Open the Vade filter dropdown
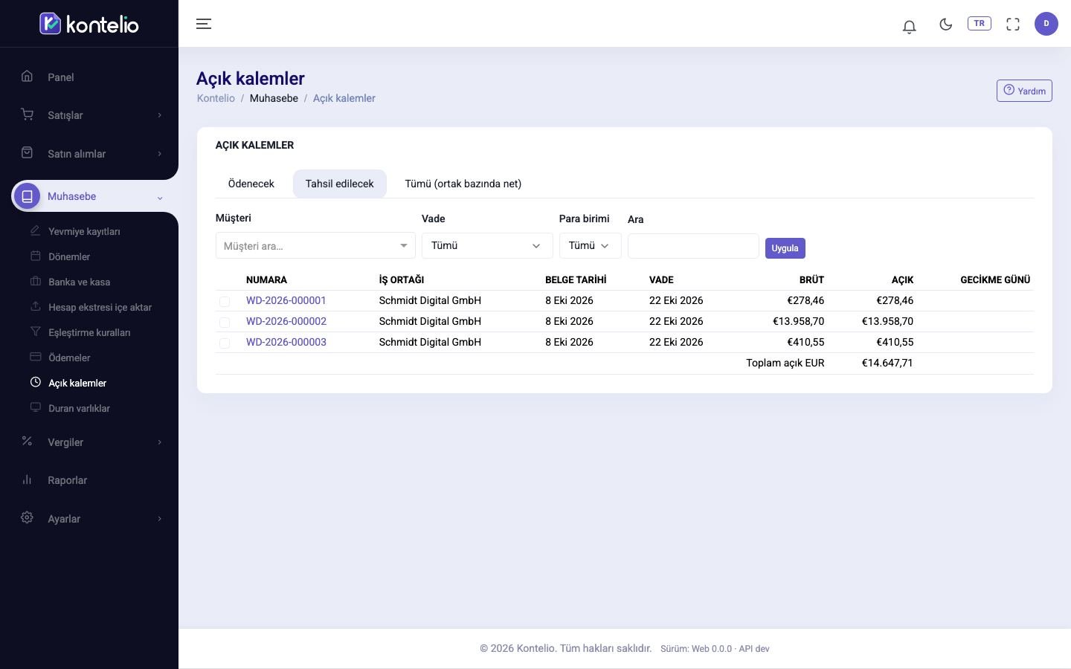The image size is (1071, 669). coord(487,245)
